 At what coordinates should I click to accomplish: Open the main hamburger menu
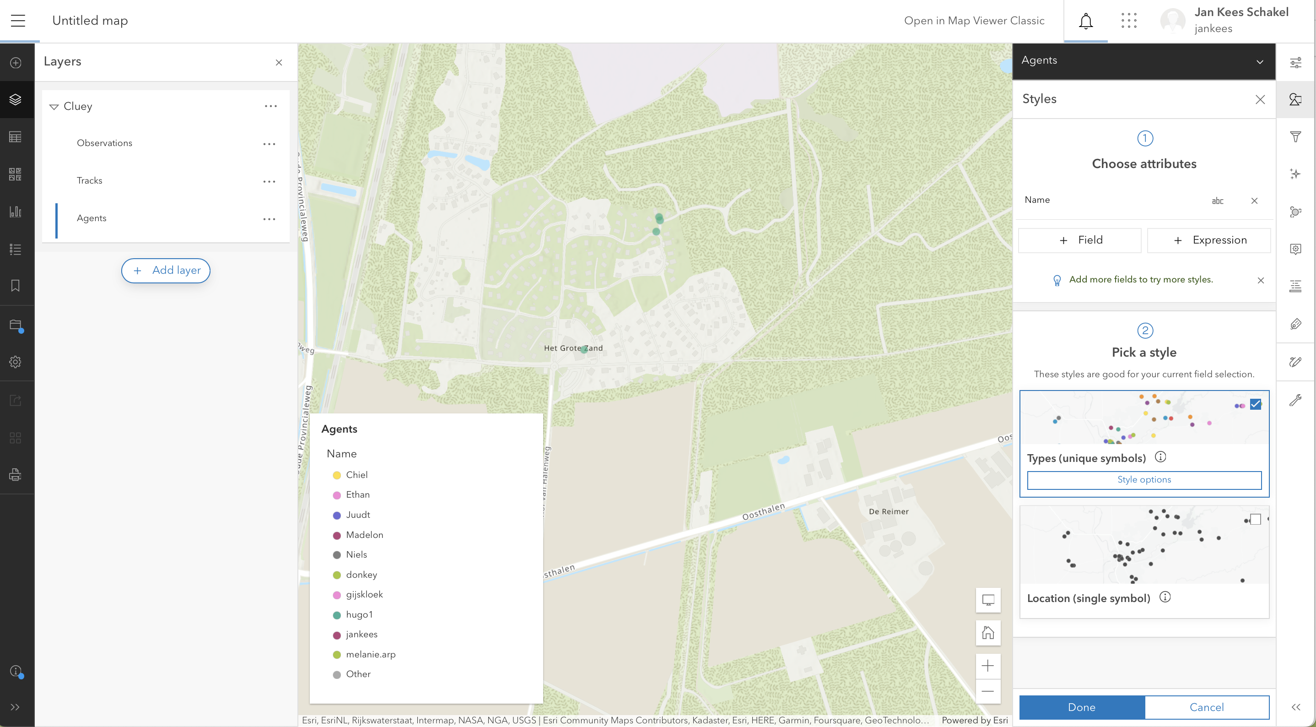click(18, 21)
